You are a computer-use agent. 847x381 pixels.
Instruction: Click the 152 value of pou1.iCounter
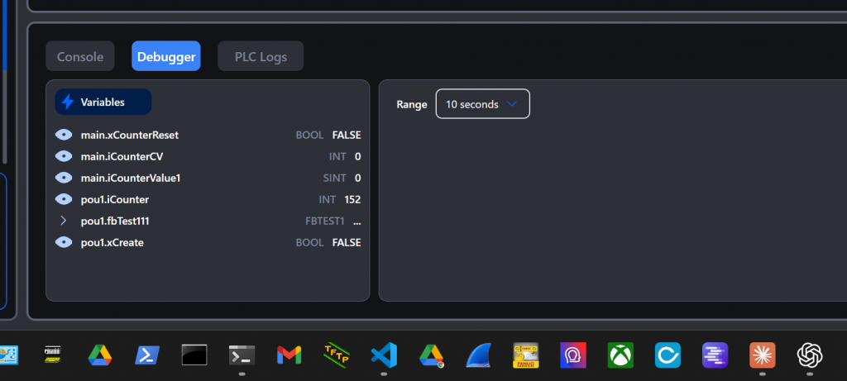[x=351, y=199]
